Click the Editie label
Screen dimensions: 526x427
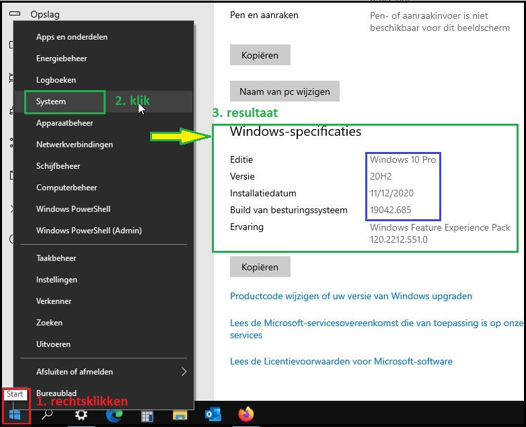click(x=241, y=159)
